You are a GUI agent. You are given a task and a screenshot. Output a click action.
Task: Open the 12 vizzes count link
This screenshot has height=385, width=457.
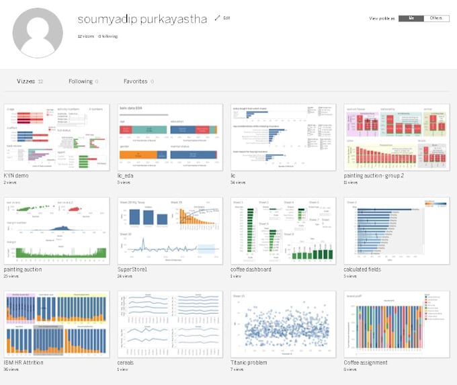coord(86,36)
